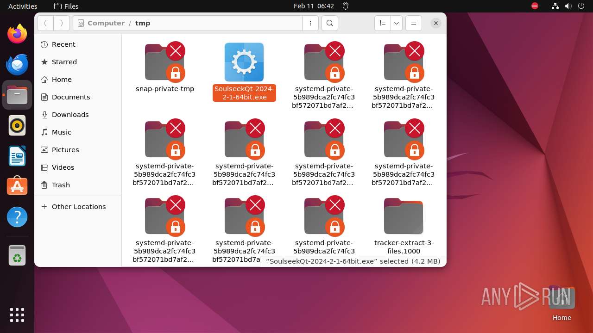
Task: Select the tracker-extract-3-files.1000 folder
Action: tap(404, 216)
